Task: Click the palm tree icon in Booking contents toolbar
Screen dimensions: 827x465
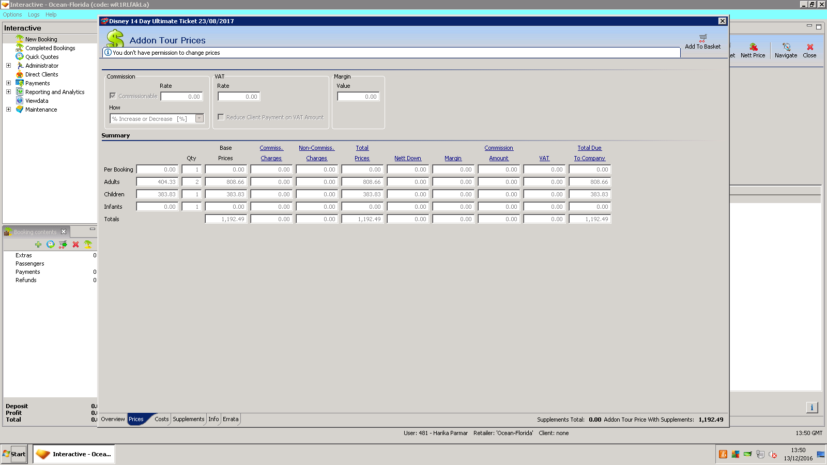Action: [88, 244]
